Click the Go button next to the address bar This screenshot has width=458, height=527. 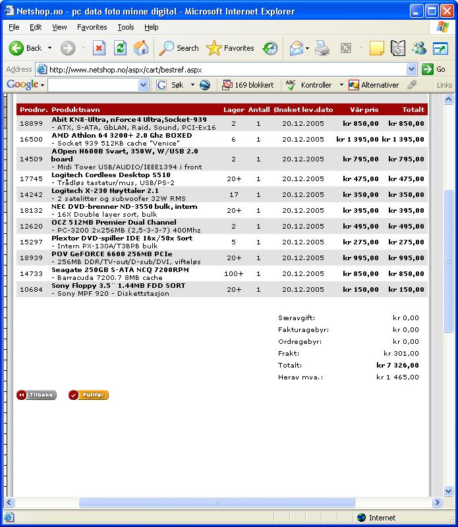tap(434, 70)
